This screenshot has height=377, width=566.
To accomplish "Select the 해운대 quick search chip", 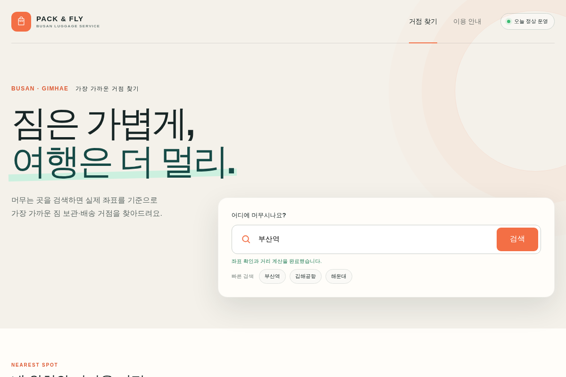I will click(x=339, y=277).
